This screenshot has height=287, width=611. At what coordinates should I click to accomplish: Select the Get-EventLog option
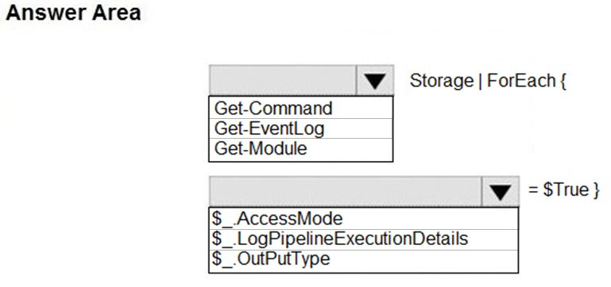tap(300, 128)
